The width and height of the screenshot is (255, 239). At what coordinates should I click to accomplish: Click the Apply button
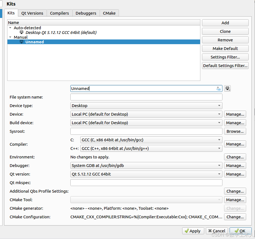click(x=193, y=231)
